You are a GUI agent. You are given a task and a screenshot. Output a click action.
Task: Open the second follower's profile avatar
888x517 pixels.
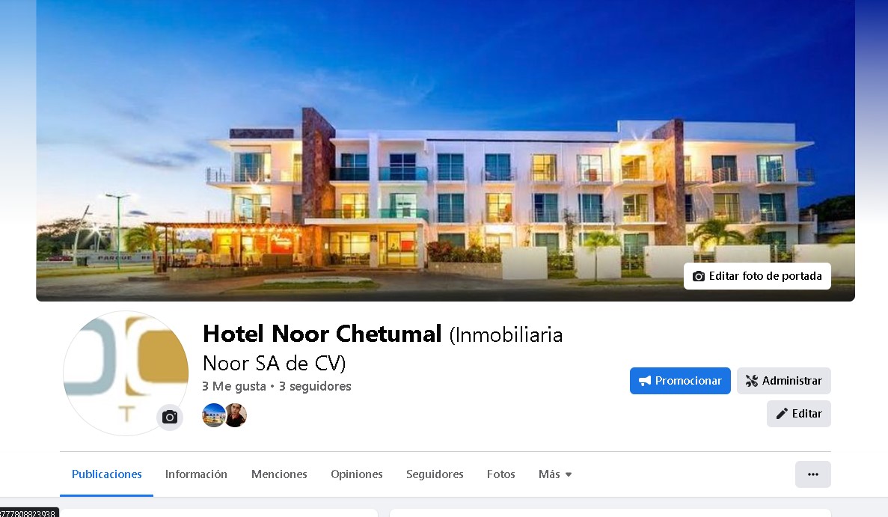[236, 415]
